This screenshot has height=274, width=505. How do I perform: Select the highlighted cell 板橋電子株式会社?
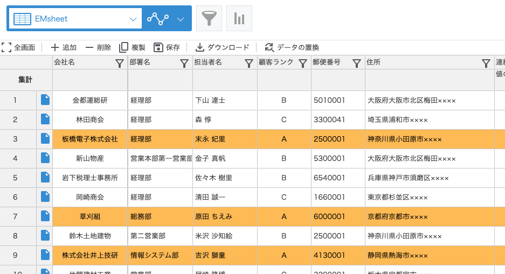pos(90,139)
